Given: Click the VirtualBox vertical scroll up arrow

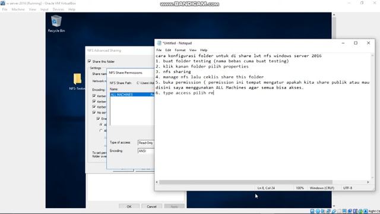Looking at the screenshot, I should [x=334, y=15].
